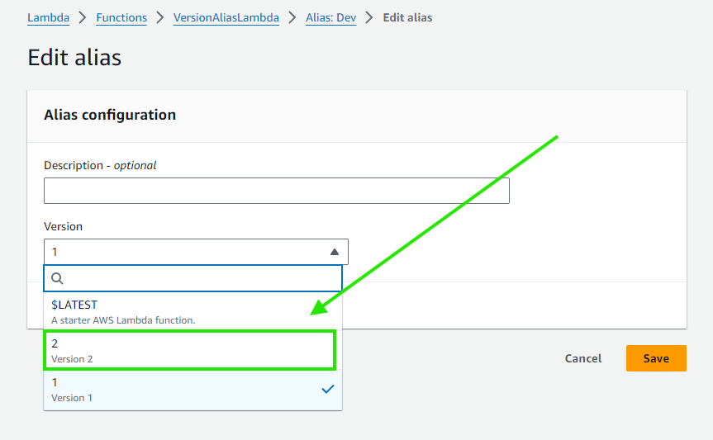The width and height of the screenshot is (713, 440).
Task: Click the chevron after Alias: Dev breadcrumb
Action: tap(369, 17)
